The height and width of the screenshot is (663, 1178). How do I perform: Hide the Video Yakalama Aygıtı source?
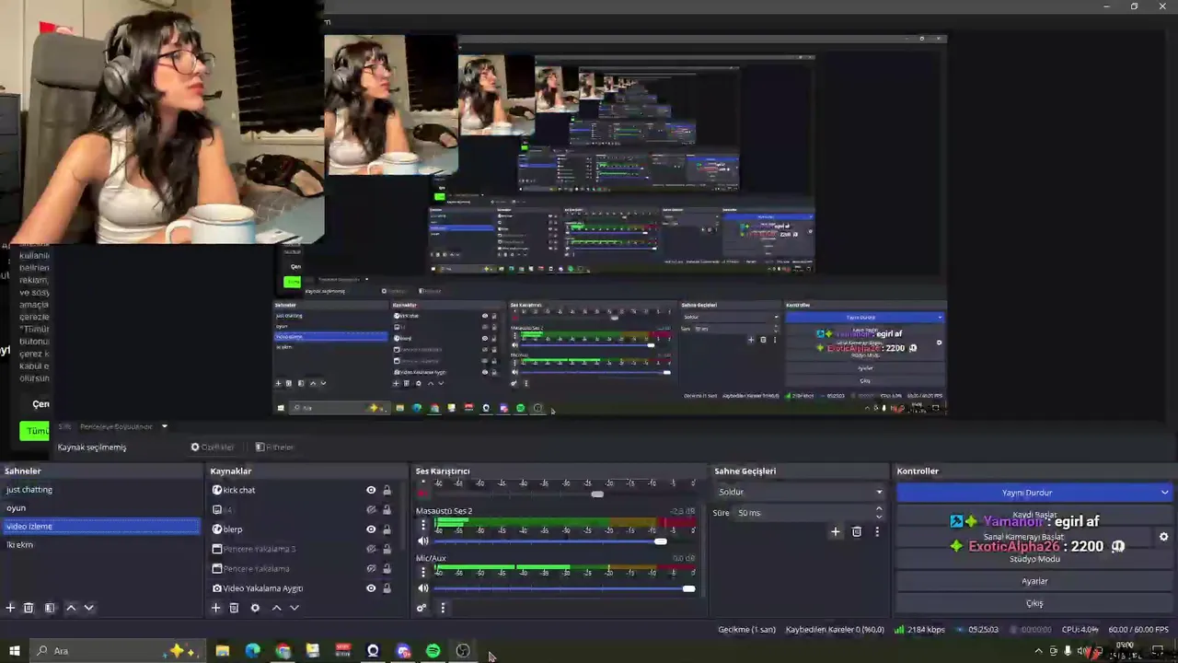(371, 588)
